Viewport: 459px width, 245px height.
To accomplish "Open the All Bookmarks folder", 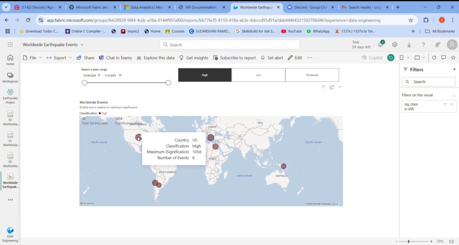I will pyautogui.click(x=440, y=31).
